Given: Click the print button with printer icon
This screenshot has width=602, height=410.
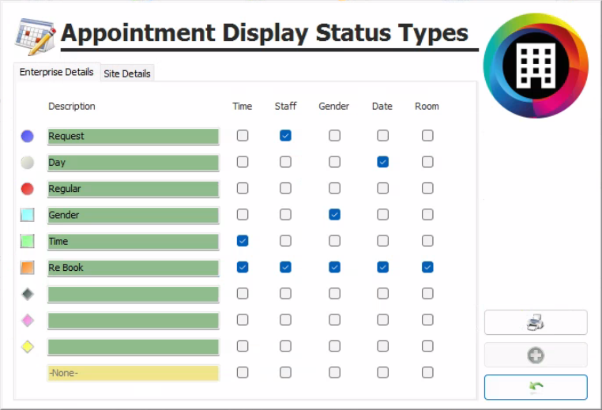Looking at the screenshot, I should click(536, 322).
